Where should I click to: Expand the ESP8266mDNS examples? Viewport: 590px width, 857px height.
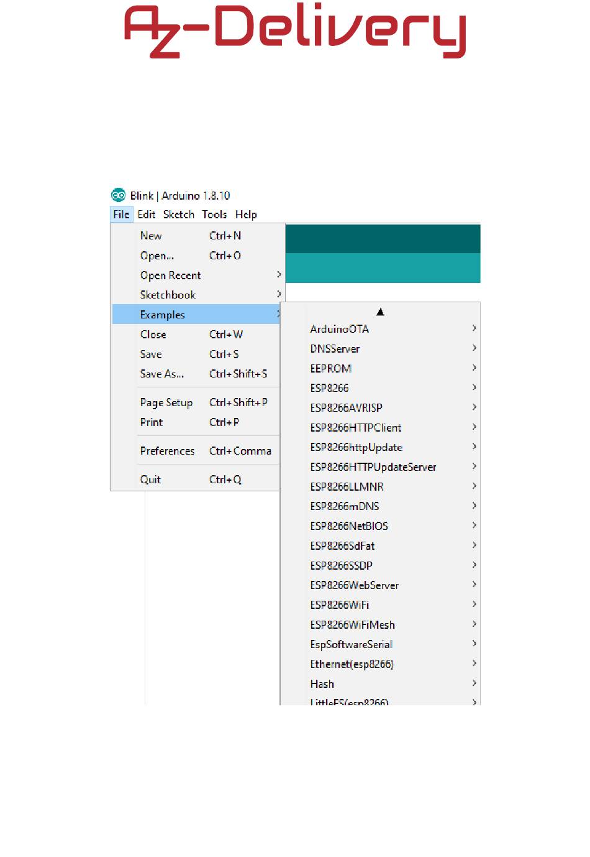coord(380,506)
